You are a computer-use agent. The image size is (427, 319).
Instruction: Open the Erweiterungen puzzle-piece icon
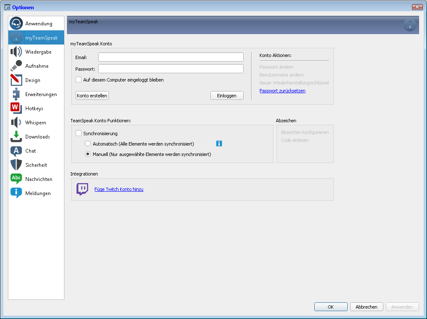(16, 94)
